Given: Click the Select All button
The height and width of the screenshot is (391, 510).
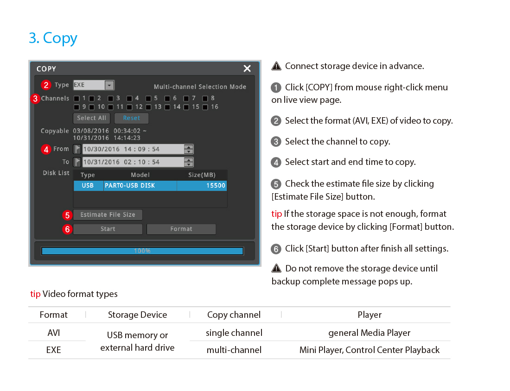Looking at the screenshot, I should tap(92, 118).
